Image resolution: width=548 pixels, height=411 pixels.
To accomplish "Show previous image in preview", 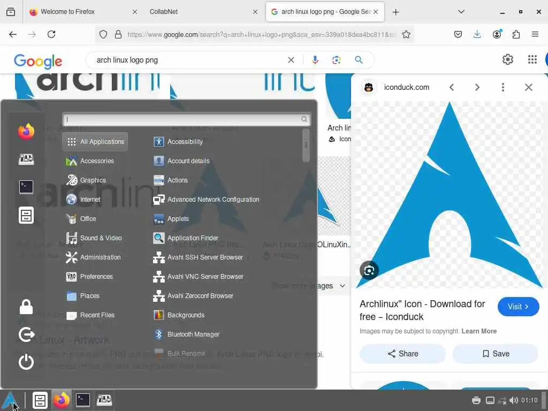I will pyautogui.click(x=452, y=87).
